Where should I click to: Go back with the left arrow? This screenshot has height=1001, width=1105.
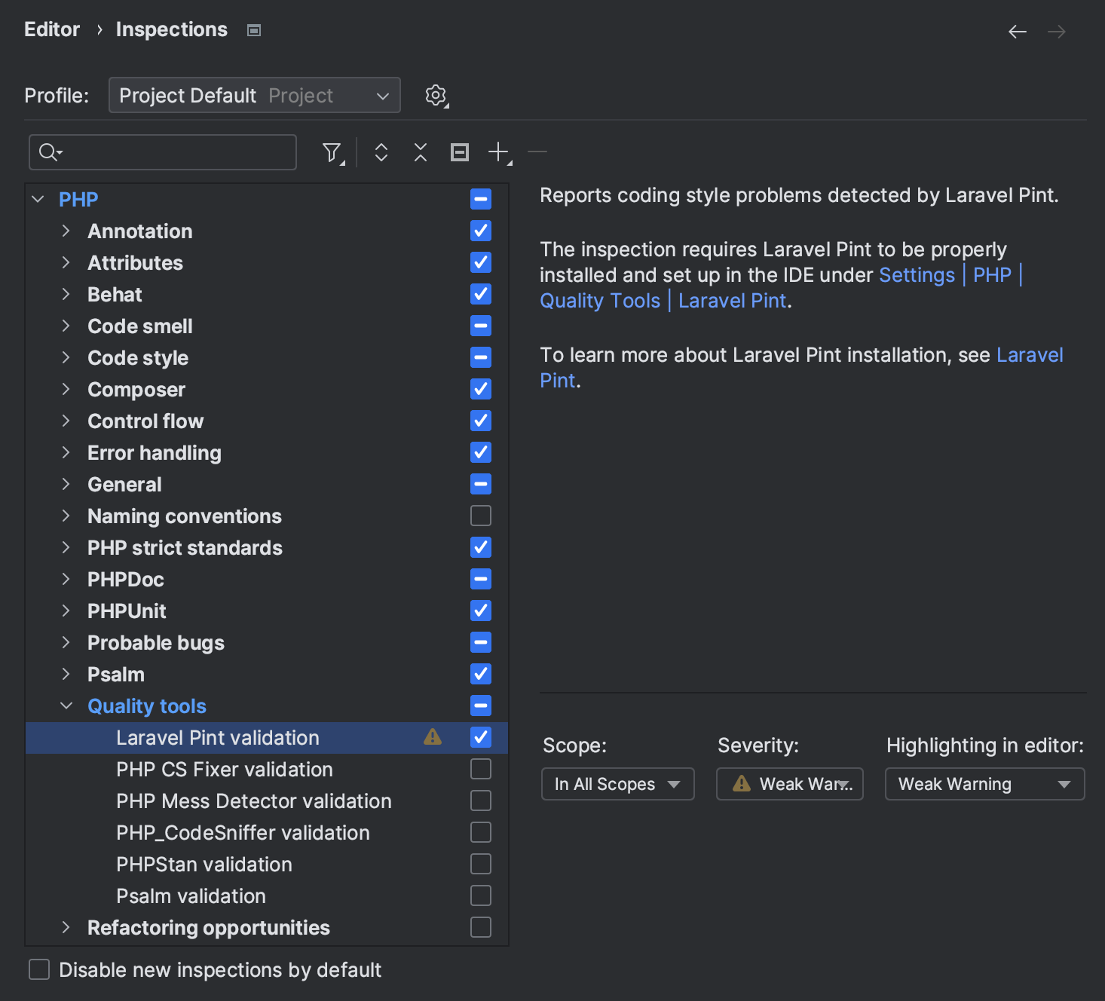coord(1018,31)
